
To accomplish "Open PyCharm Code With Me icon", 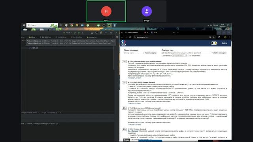I will (92, 33).
